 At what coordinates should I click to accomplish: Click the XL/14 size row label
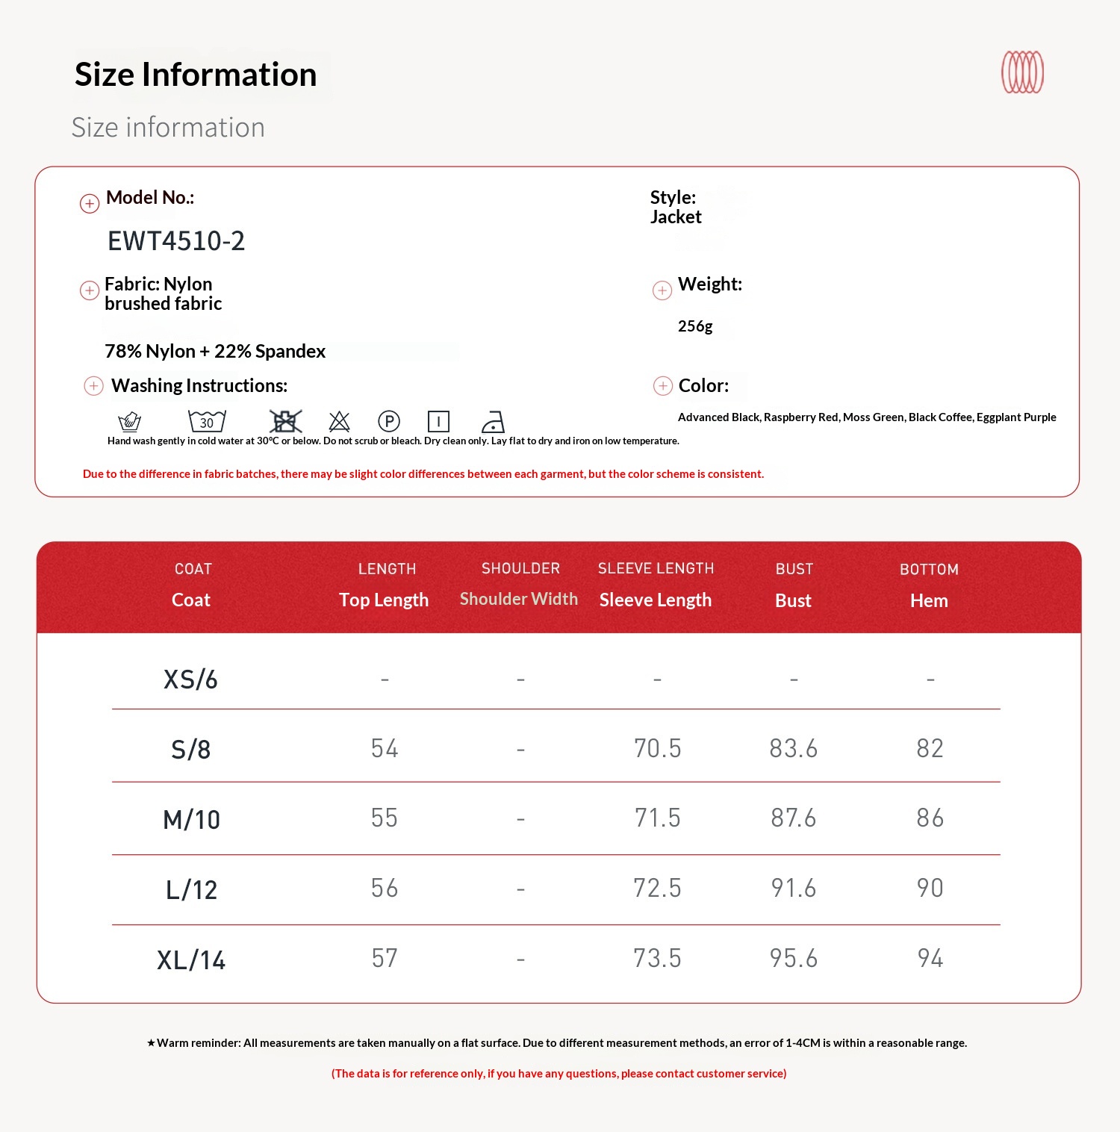191,960
